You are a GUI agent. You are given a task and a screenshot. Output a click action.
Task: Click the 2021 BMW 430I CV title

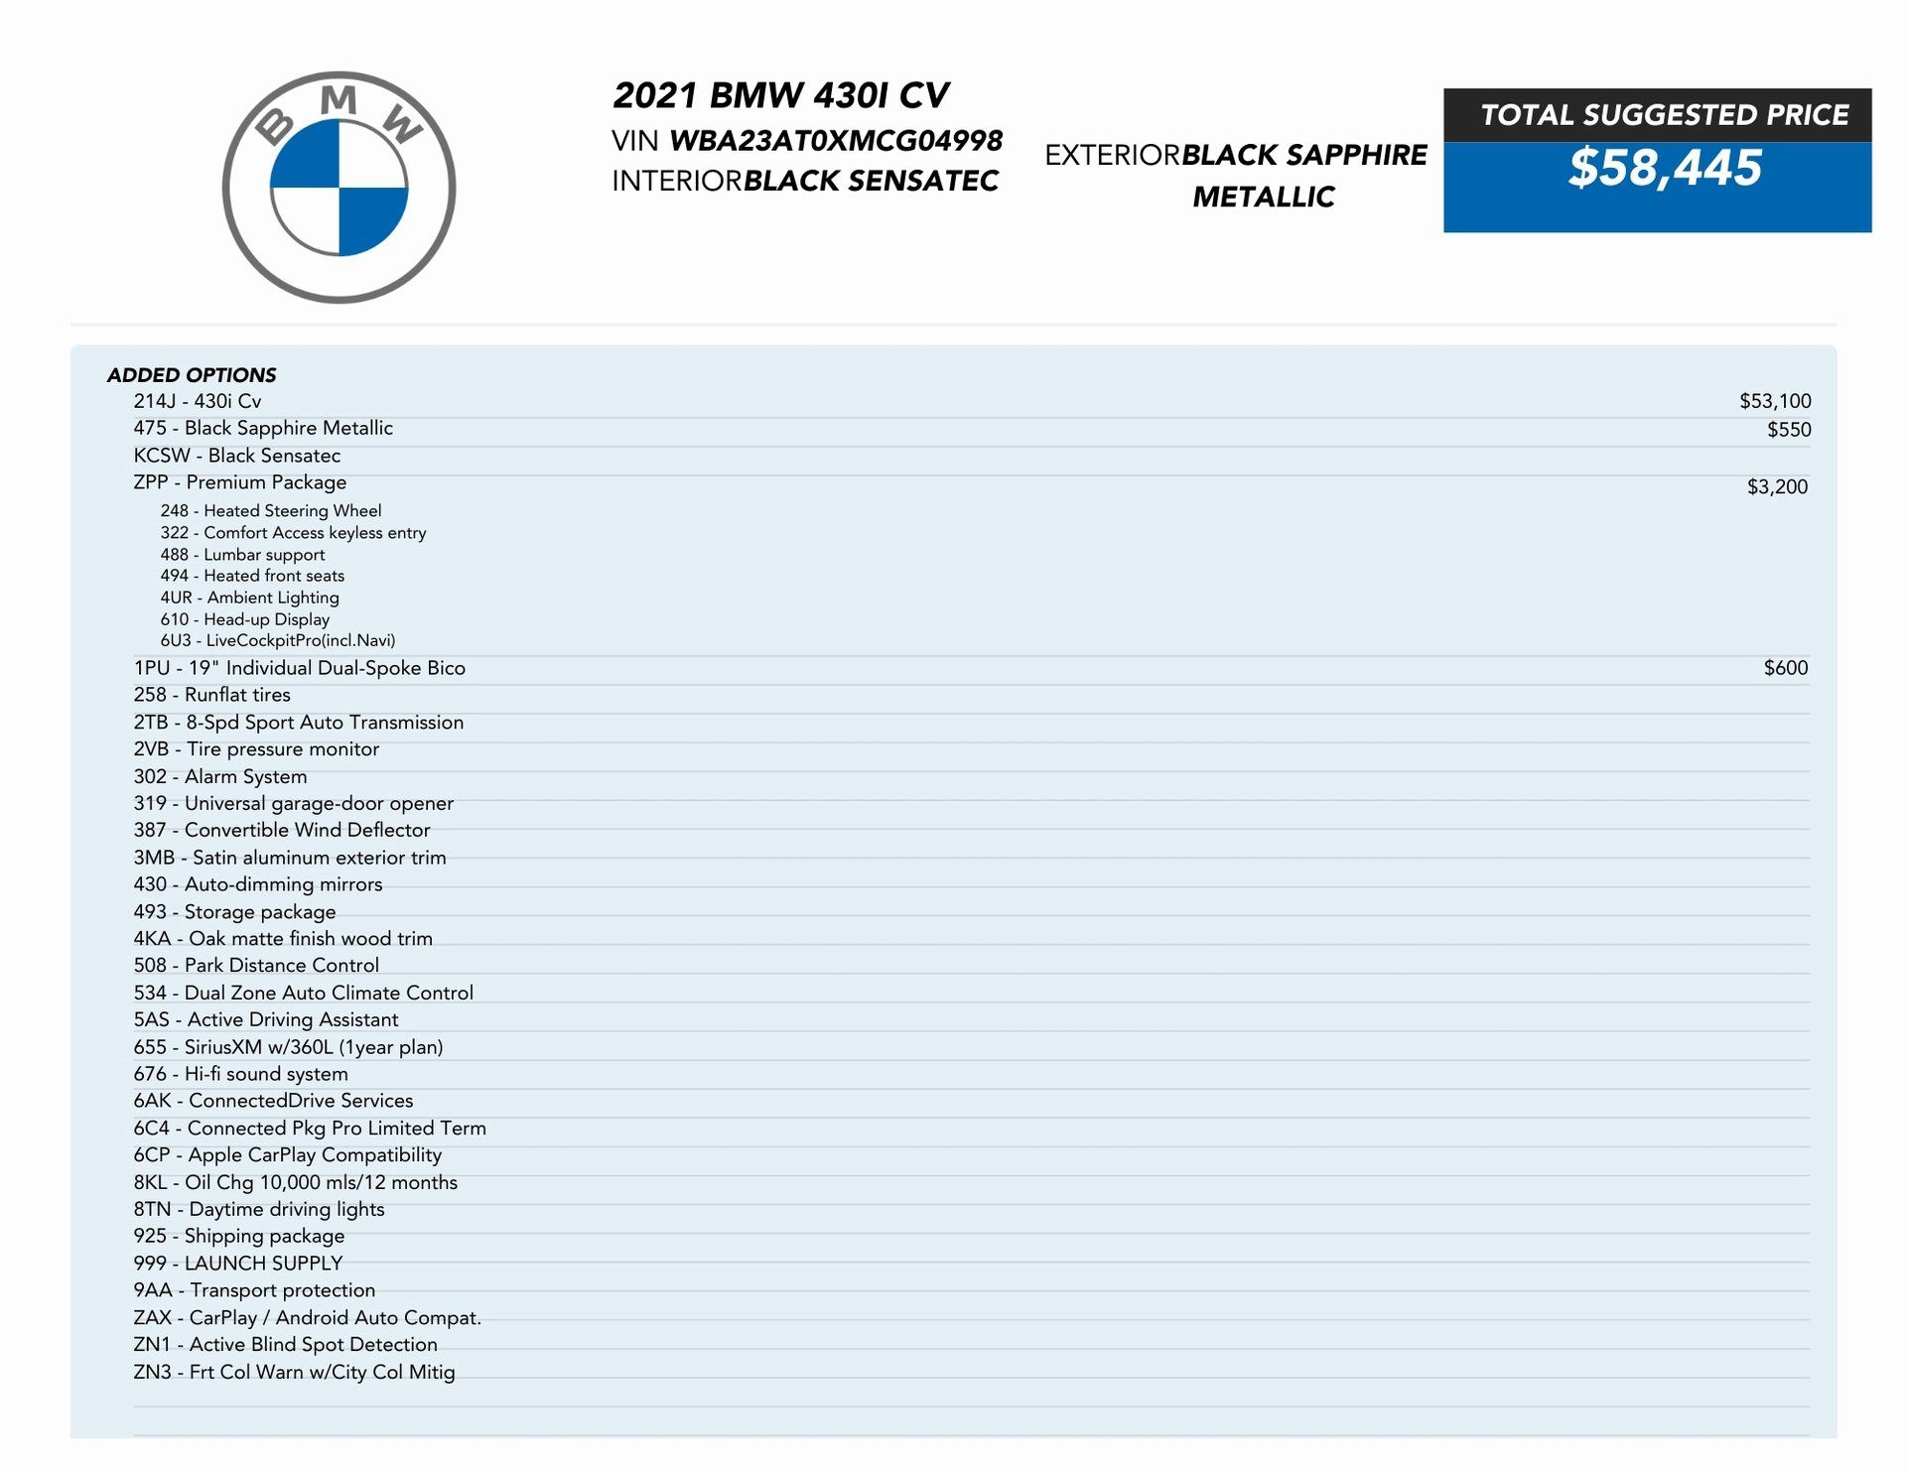[x=780, y=95]
